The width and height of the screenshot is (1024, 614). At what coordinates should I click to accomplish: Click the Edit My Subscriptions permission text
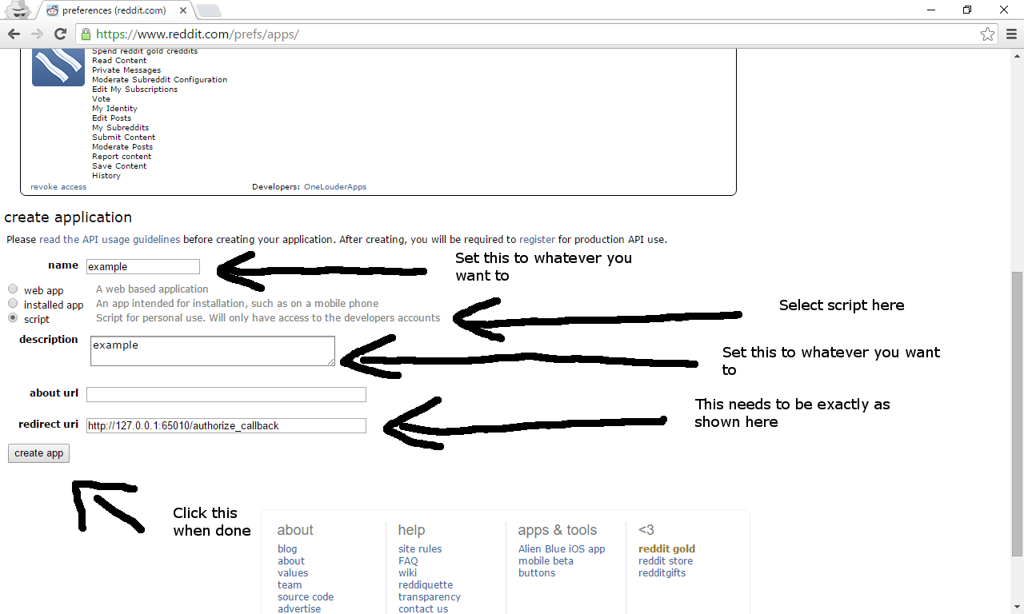pyautogui.click(x=134, y=90)
